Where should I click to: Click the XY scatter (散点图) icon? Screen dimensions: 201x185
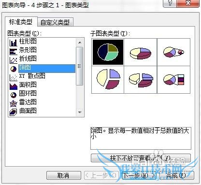pos(14,77)
